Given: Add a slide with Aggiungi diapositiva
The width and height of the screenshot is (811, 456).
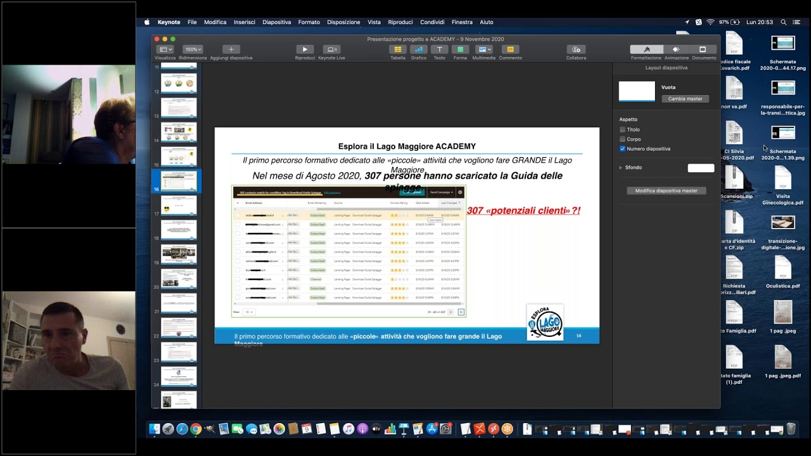Looking at the screenshot, I should point(231,49).
